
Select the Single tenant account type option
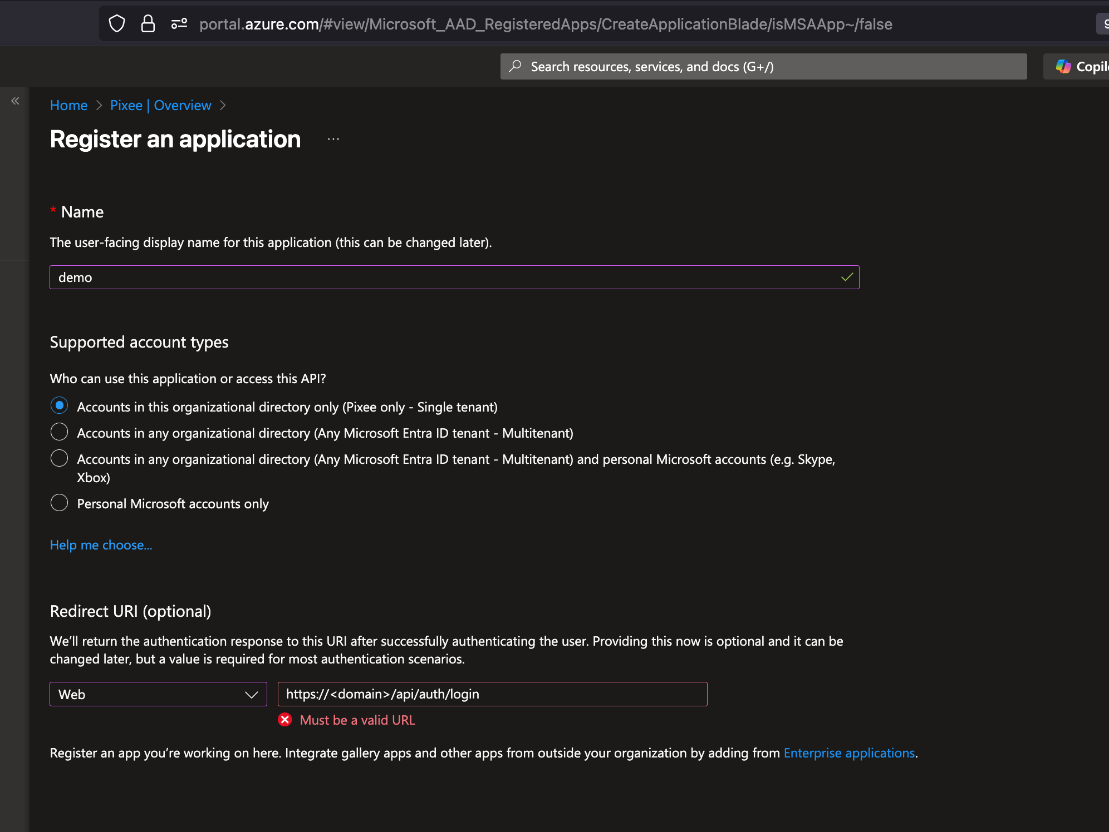(59, 405)
